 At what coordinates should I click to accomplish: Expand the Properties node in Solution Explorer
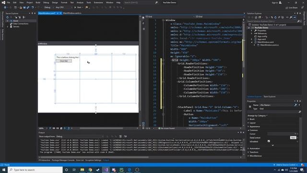click(x=252, y=31)
